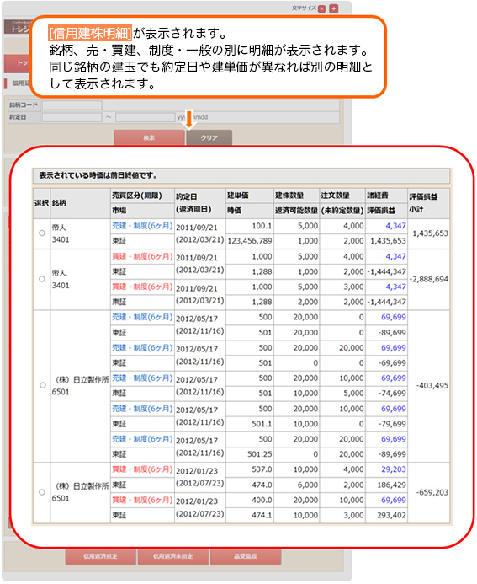
Task: Open 日立 買建・制度(6ヶ月) link priced 400.0
Action: pos(142,500)
